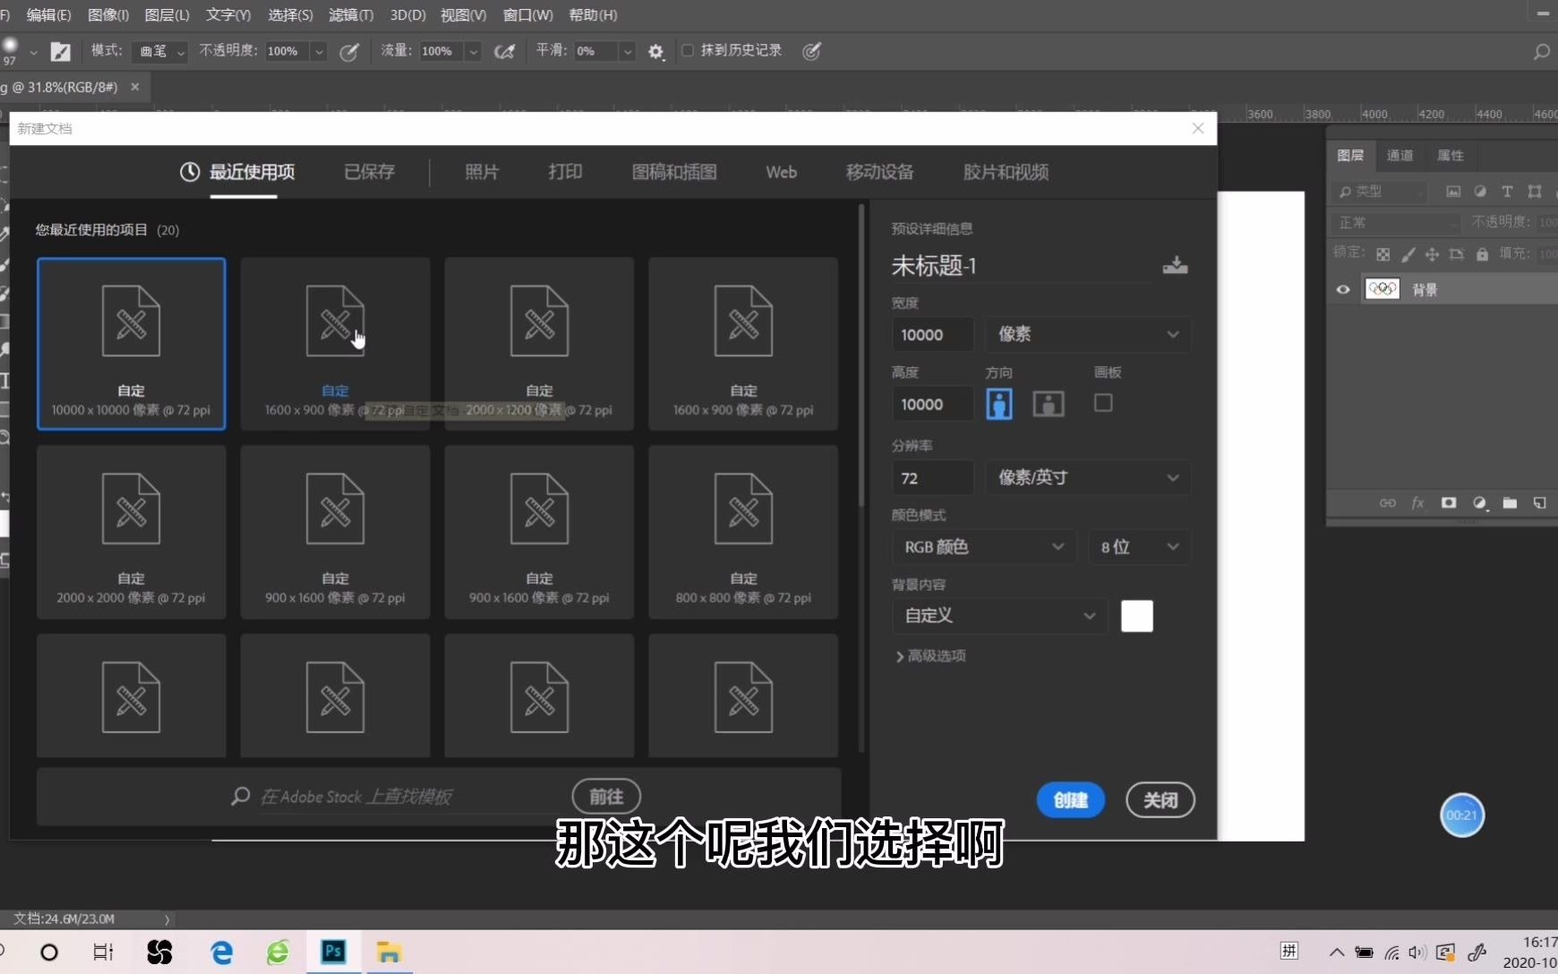Switch to the Web tab

click(x=781, y=172)
